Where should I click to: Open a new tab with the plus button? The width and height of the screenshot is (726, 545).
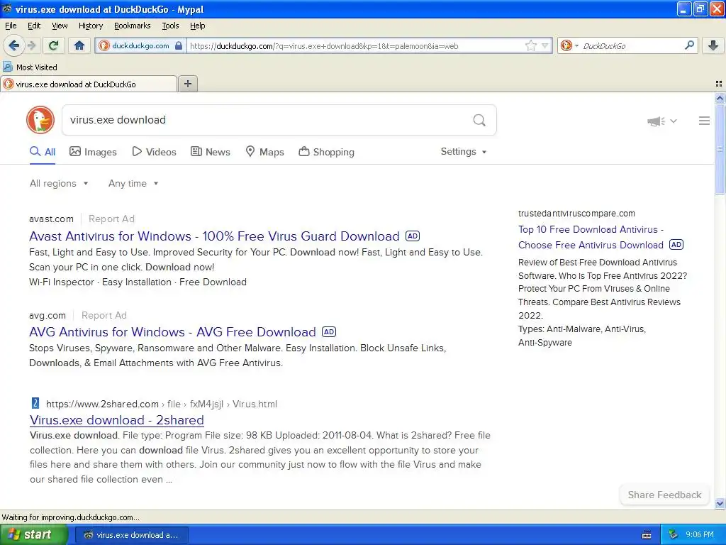click(x=187, y=84)
